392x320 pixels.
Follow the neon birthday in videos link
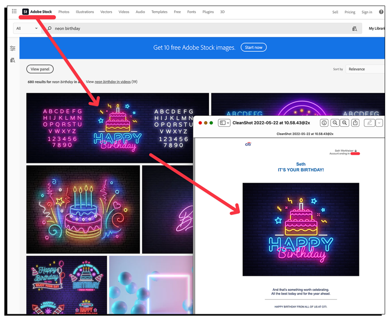[x=113, y=82]
